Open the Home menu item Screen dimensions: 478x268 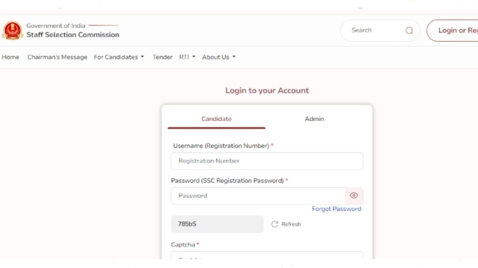10,57
